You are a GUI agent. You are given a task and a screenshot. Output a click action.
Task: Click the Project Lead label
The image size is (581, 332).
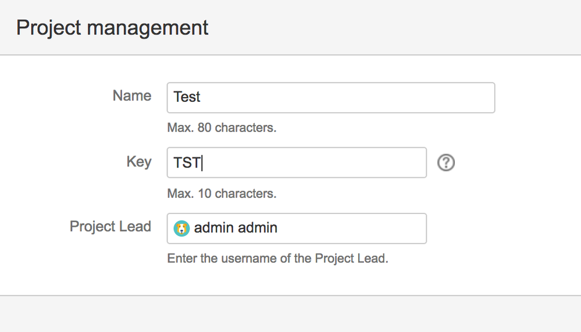click(x=111, y=226)
